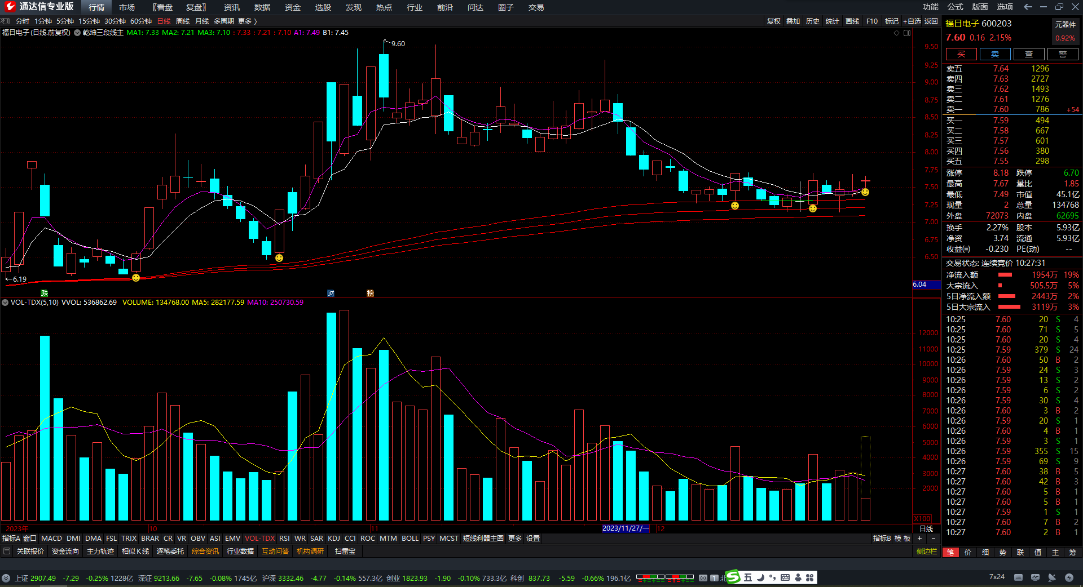Click the 榜 ranking event marker
This screenshot has height=587, width=1083.
[371, 293]
